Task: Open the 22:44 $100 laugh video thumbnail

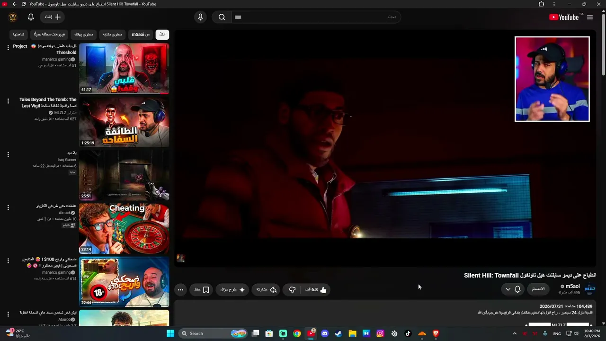Action: [124, 282]
